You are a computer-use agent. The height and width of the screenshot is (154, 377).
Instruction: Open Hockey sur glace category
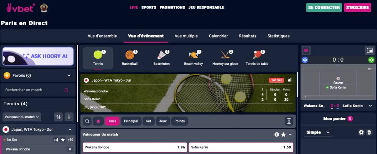pos(225,58)
